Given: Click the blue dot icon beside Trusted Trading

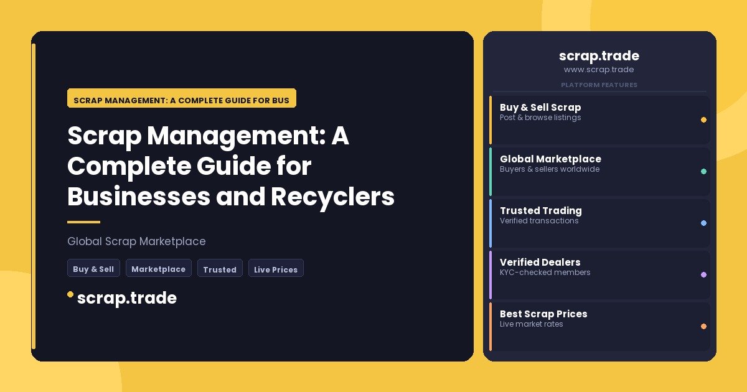Looking at the screenshot, I should click(x=703, y=223).
